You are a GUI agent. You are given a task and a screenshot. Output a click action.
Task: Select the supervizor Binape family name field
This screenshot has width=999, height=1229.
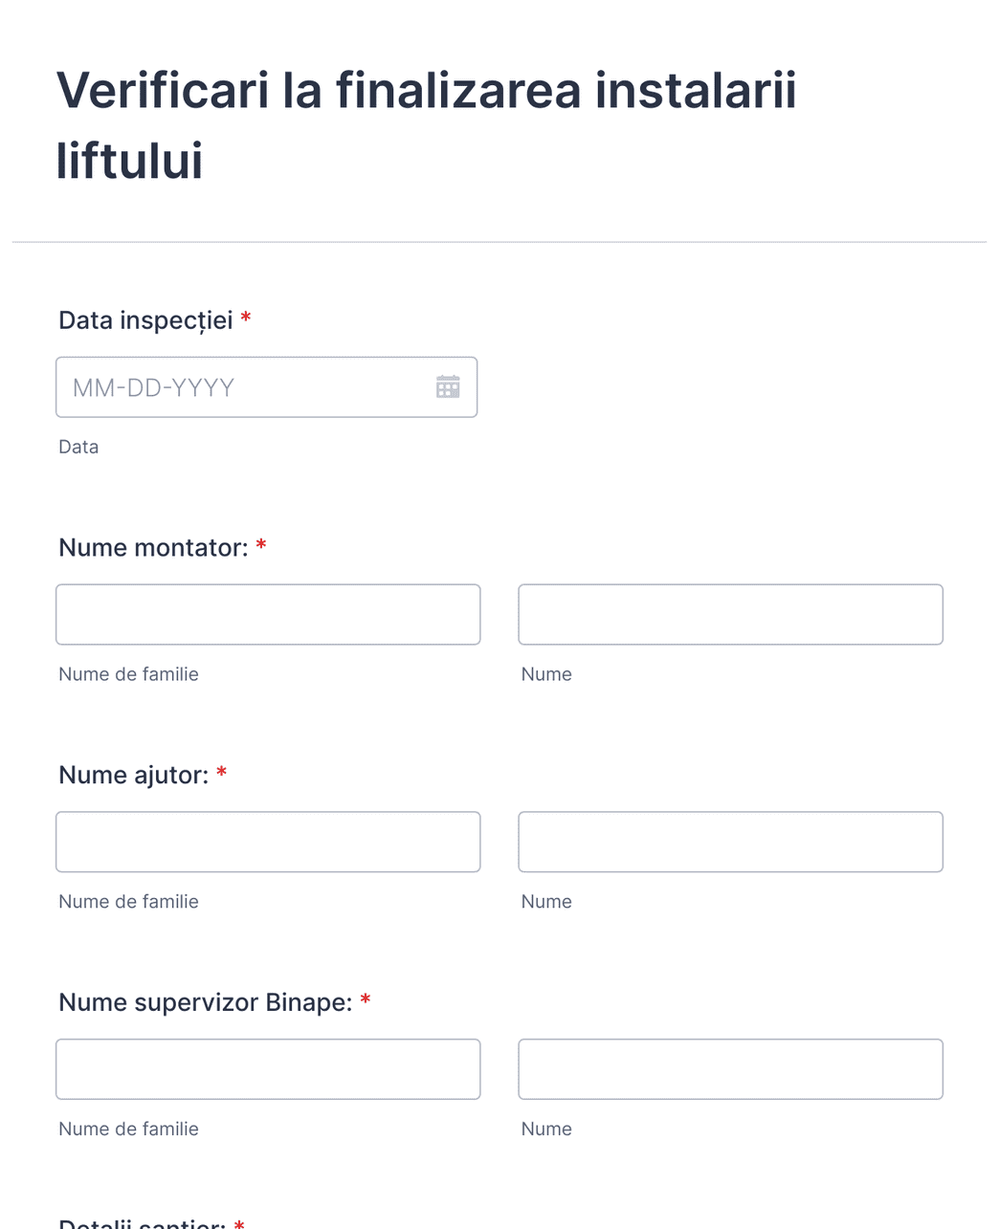(268, 1068)
